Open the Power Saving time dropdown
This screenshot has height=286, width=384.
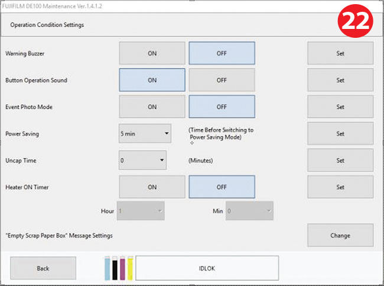point(145,134)
